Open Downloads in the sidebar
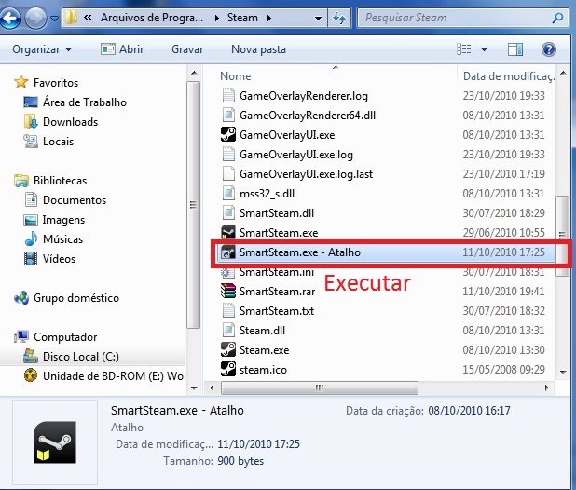This screenshot has height=490, width=576. point(61,121)
